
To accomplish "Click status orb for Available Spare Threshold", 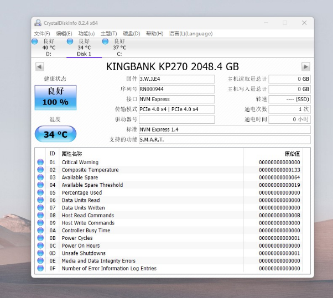I will pos(40,185).
